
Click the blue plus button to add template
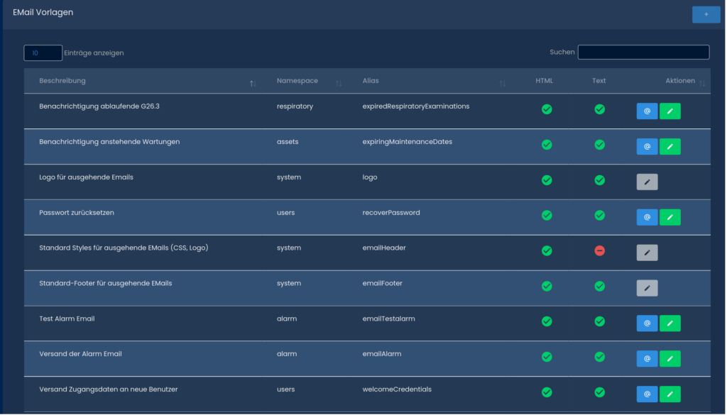tap(706, 14)
